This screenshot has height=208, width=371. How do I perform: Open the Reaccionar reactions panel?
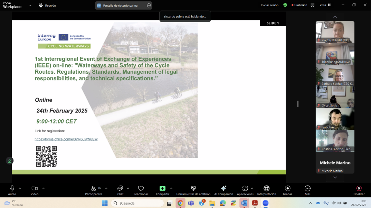(141, 189)
